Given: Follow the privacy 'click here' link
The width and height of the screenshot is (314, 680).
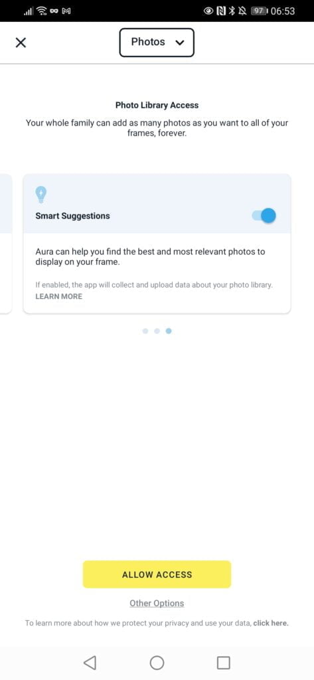Looking at the screenshot, I should tap(271, 623).
